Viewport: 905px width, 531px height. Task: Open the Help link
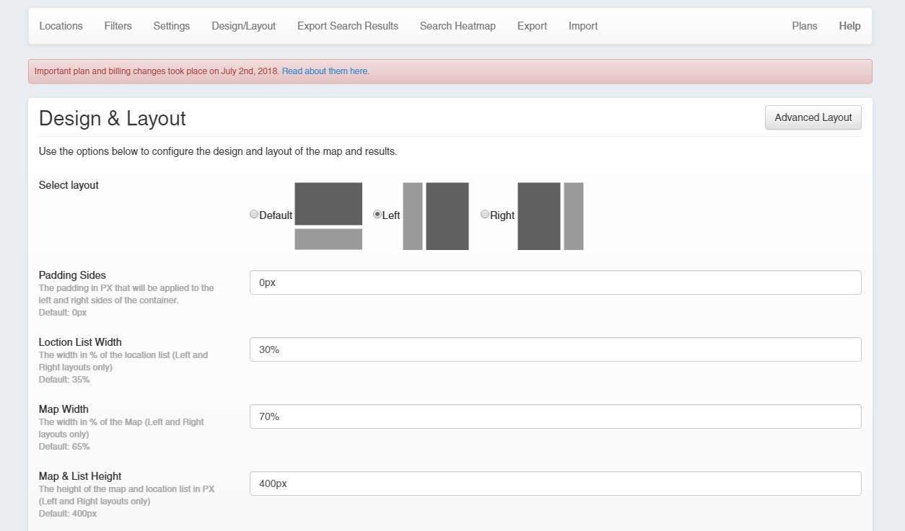tap(849, 26)
